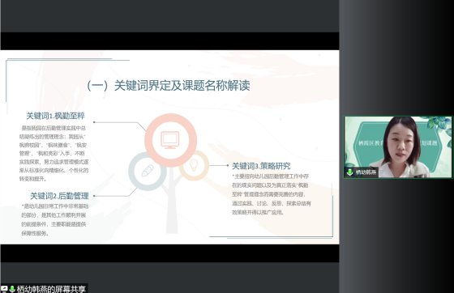Click the paragraph under 关键词1.枫勤至粹
The width and height of the screenshot is (454, 293).
pos(54,154)
